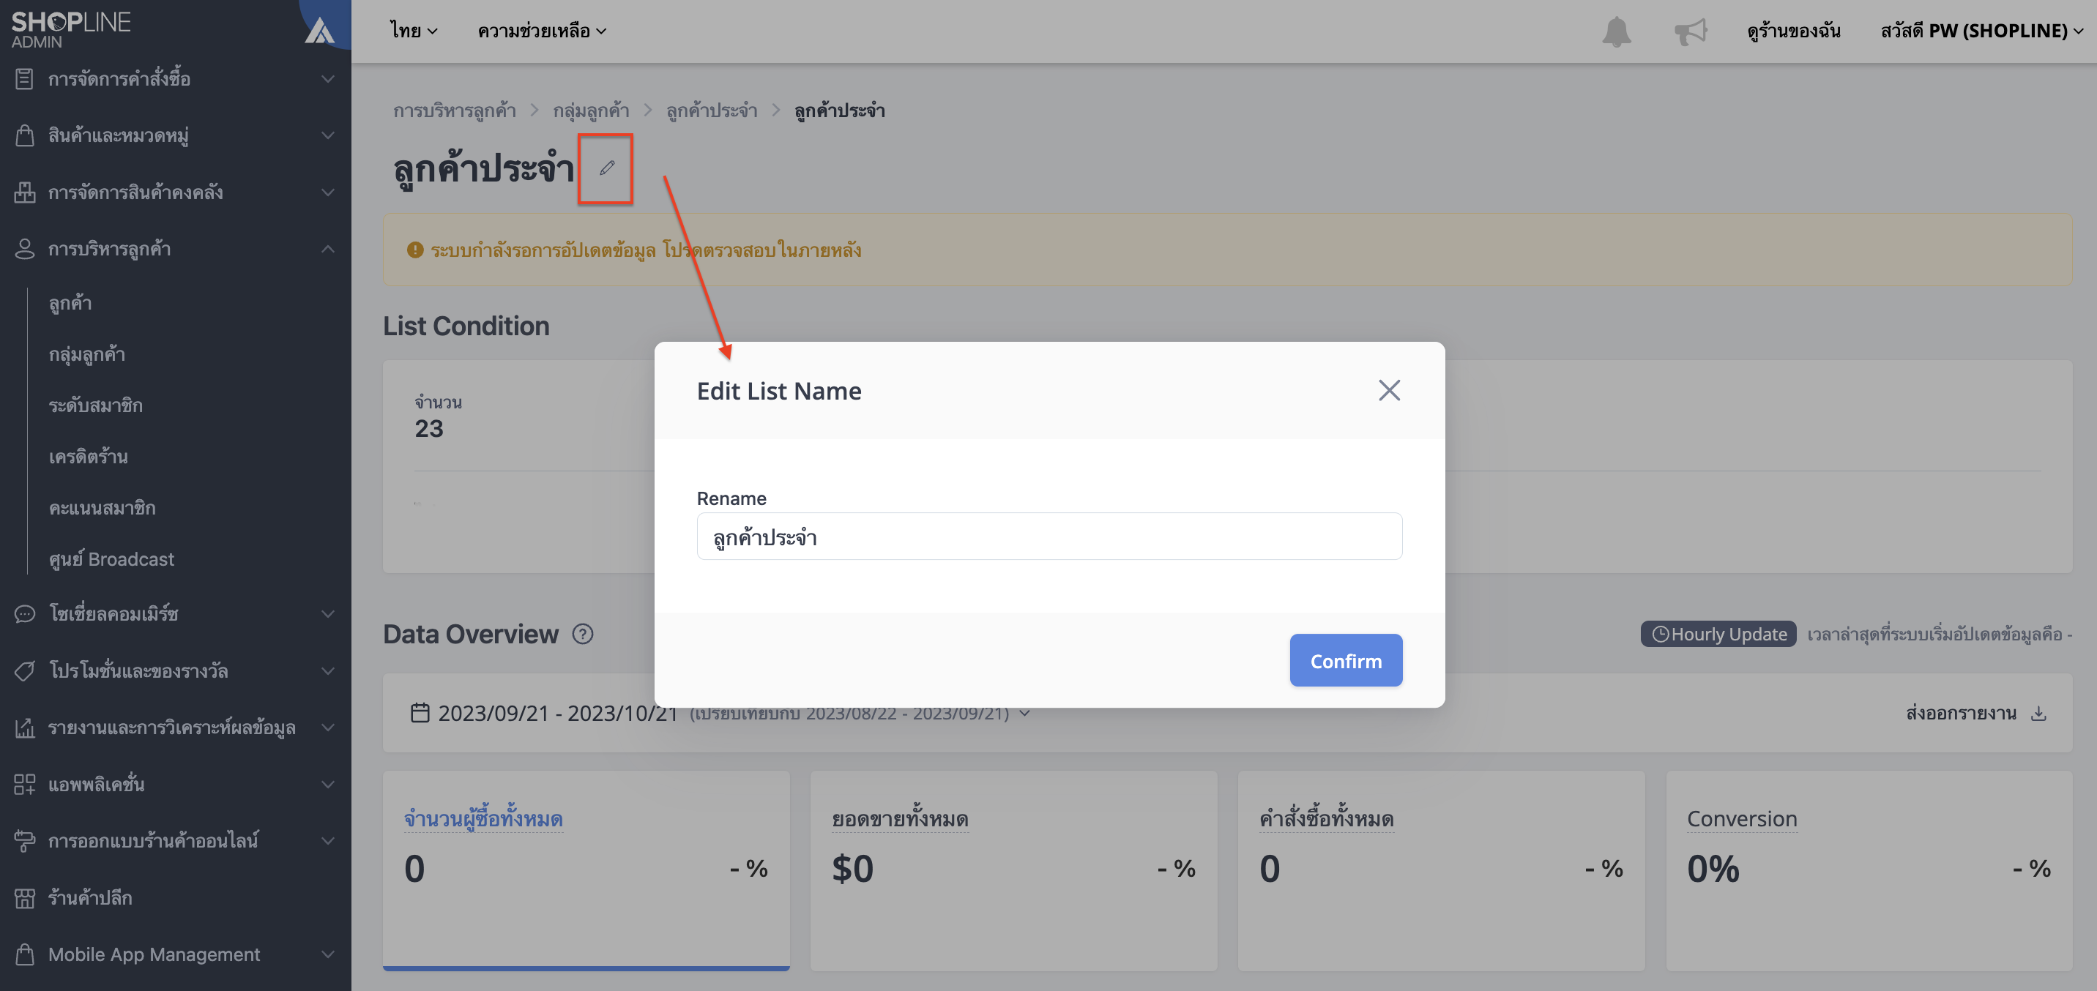This screenshot has height=991, width=2097.
Task: Select กลุ่มลูกค้า in the sidebar submenu
Action: click(x=86, y=355)
